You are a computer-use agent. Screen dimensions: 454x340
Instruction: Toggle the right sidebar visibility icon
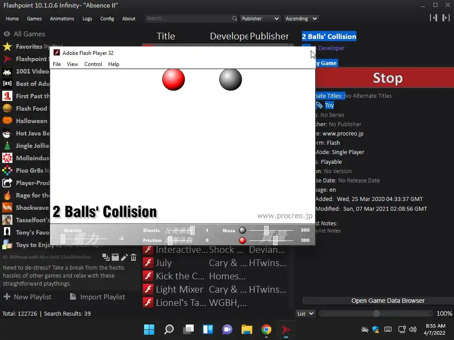tap(446, 18)
